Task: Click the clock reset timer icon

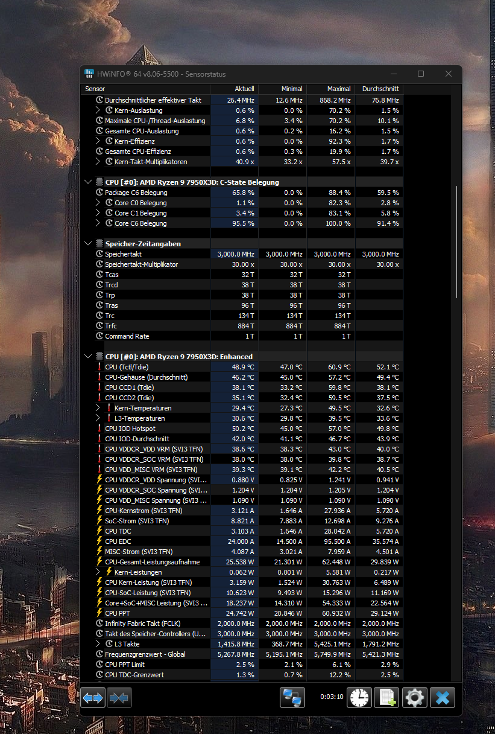Action: (x=359, y=698)
